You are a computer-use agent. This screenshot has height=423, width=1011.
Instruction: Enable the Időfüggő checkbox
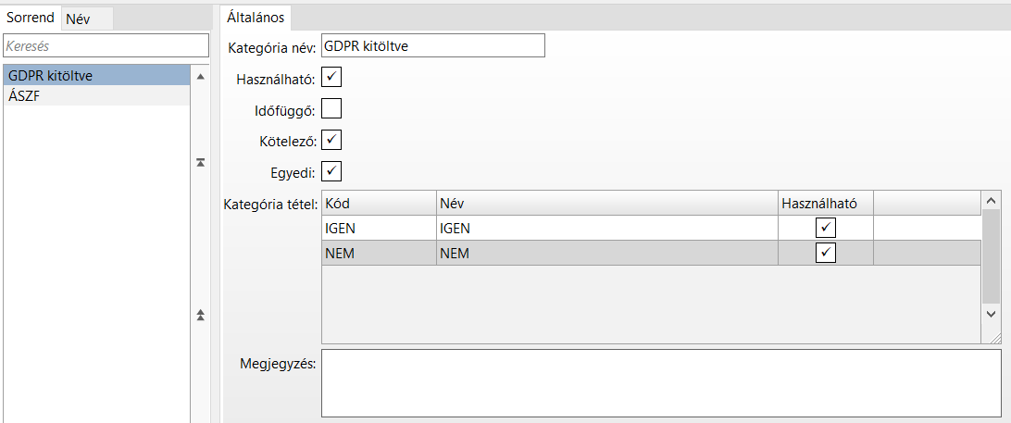331,109
